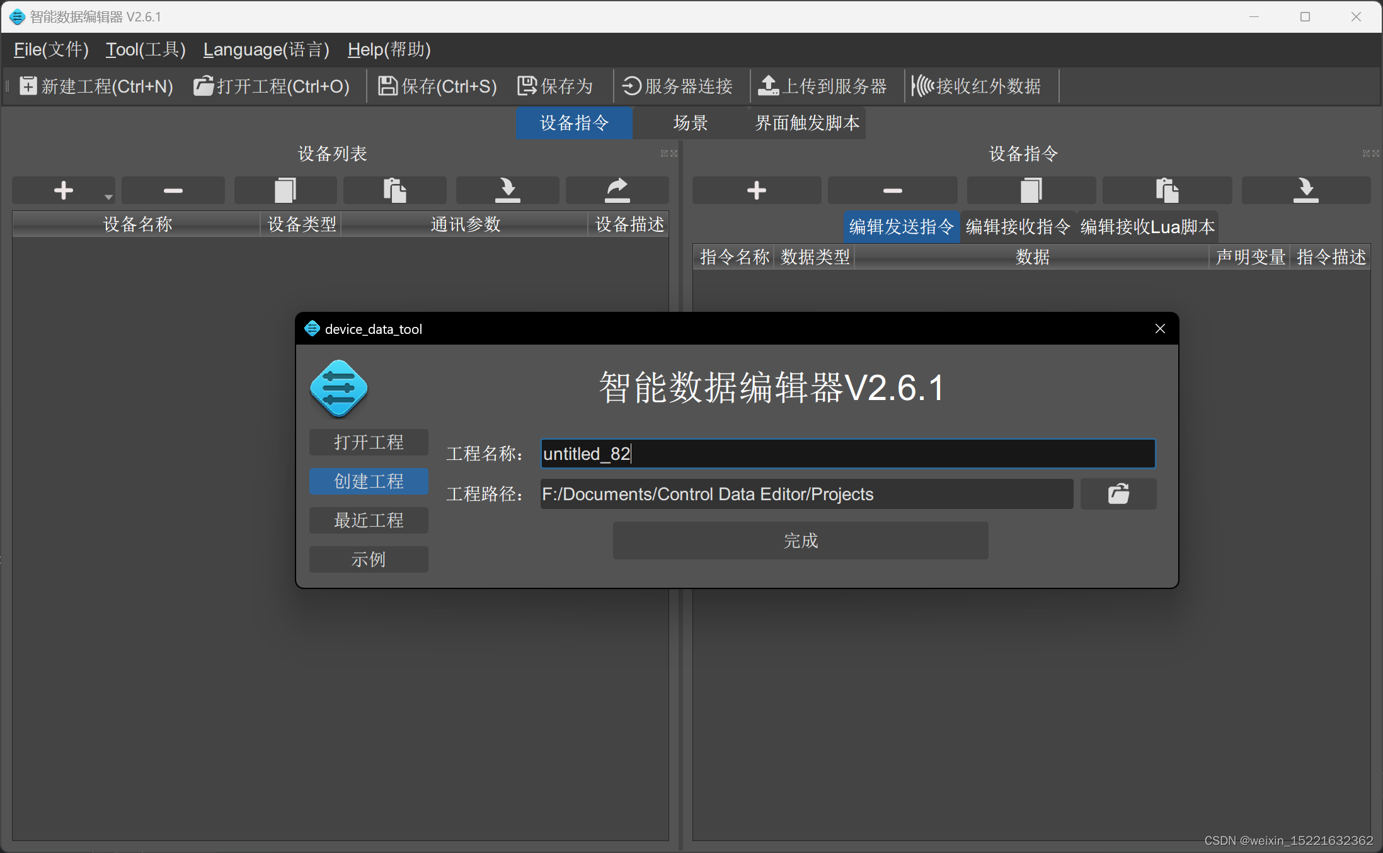Close the device_data_tool dialog
Image resolution: width=1383 pixels, height=853 pixels.
pyautogui.click(x=1160, y=329)
